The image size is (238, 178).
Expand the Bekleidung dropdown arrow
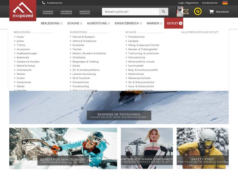click(61, 23)
